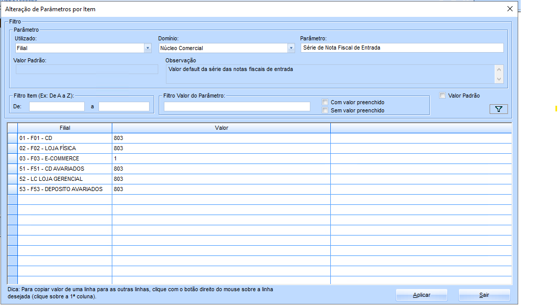Toggle the Sem valor preenchido checkbox
558x306 pixels.
[325, 110]
